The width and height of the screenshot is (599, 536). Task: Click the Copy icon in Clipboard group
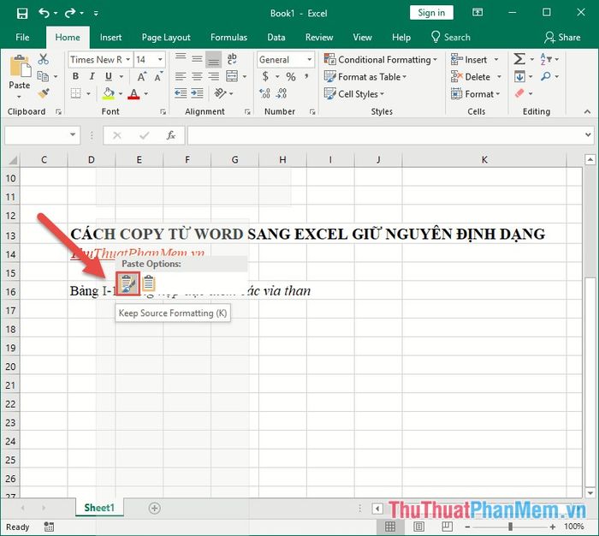coord(43,76)
